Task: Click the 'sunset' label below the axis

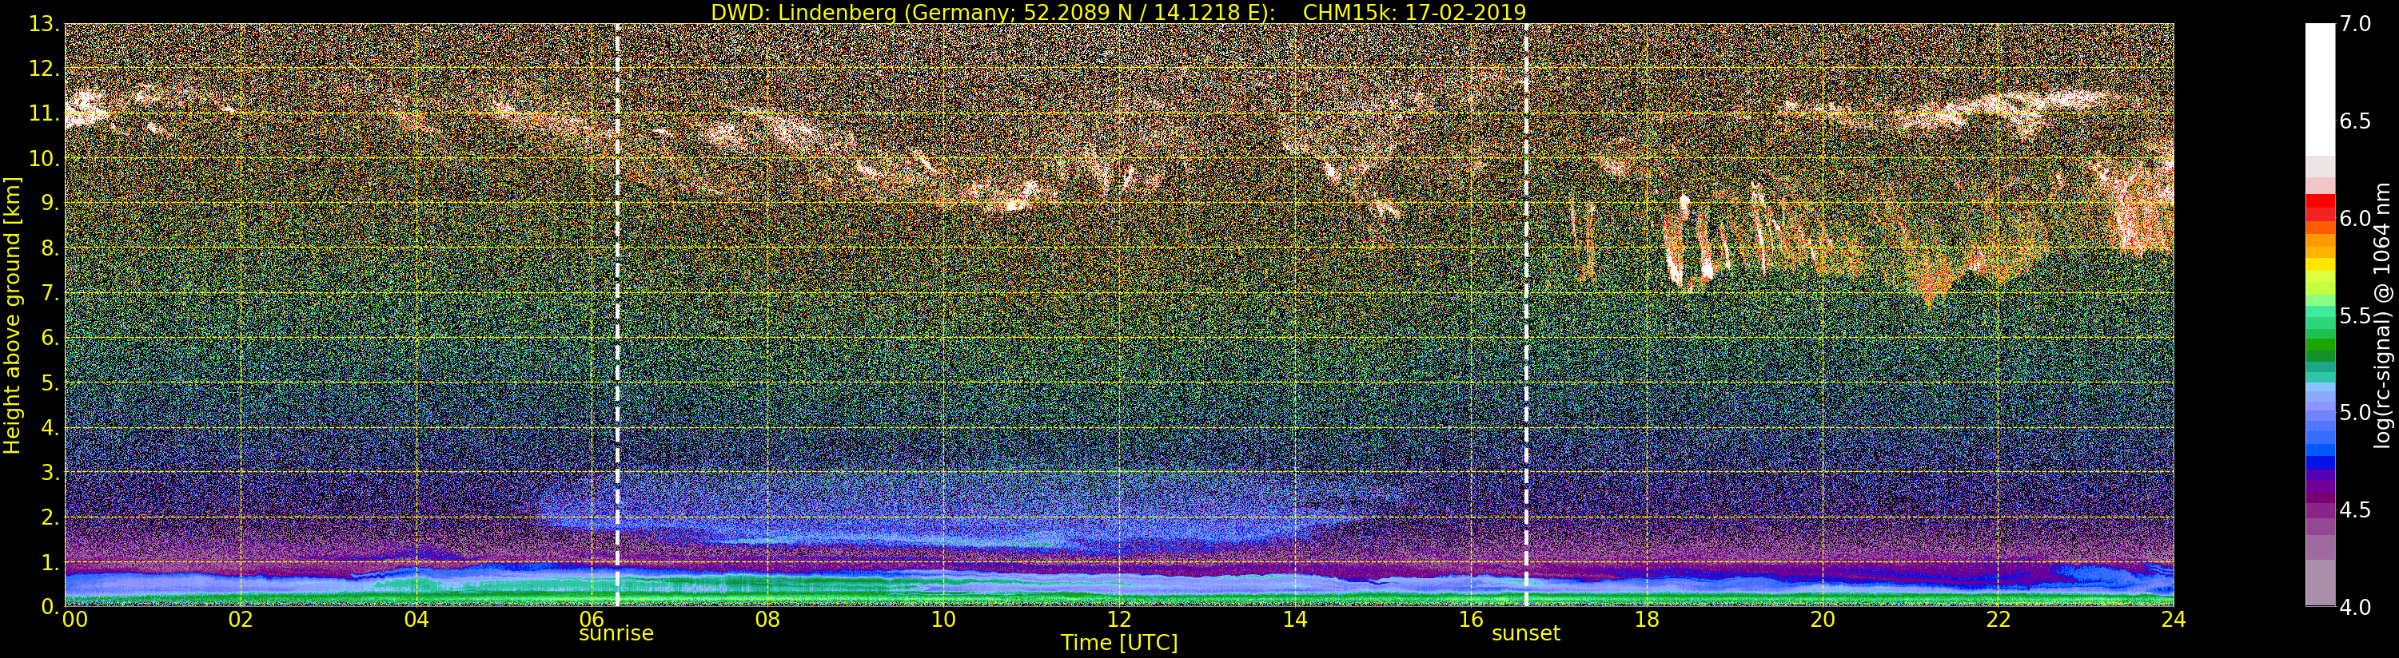Action: click(x=1525, y=633)
